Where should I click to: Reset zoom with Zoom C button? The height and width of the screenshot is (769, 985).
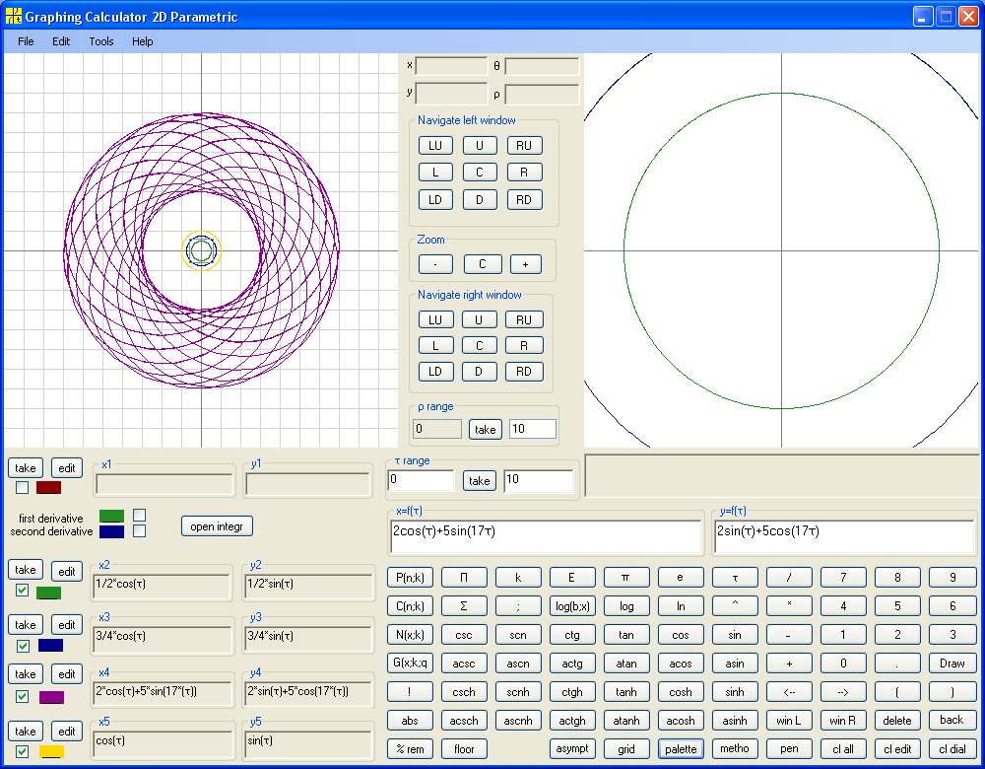(x=483, y=264)
